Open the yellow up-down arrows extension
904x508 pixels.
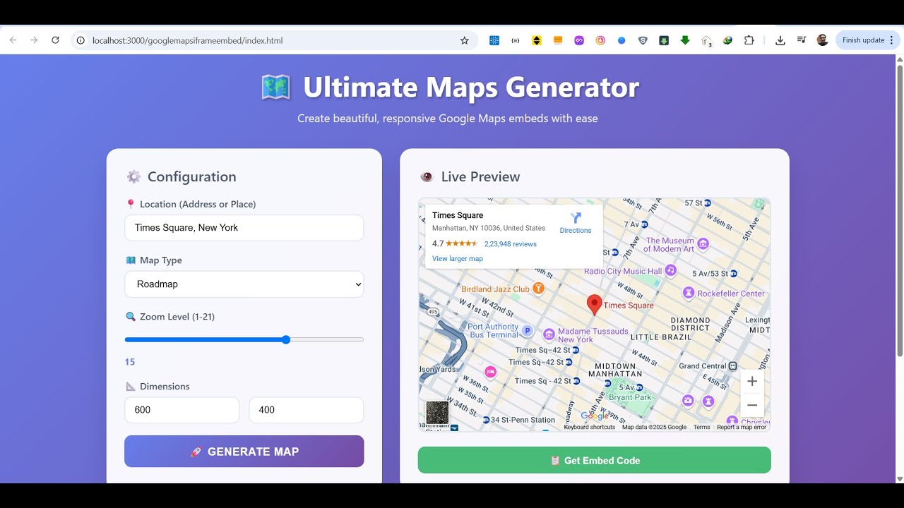pyautogui.click(x=537, y=40)
